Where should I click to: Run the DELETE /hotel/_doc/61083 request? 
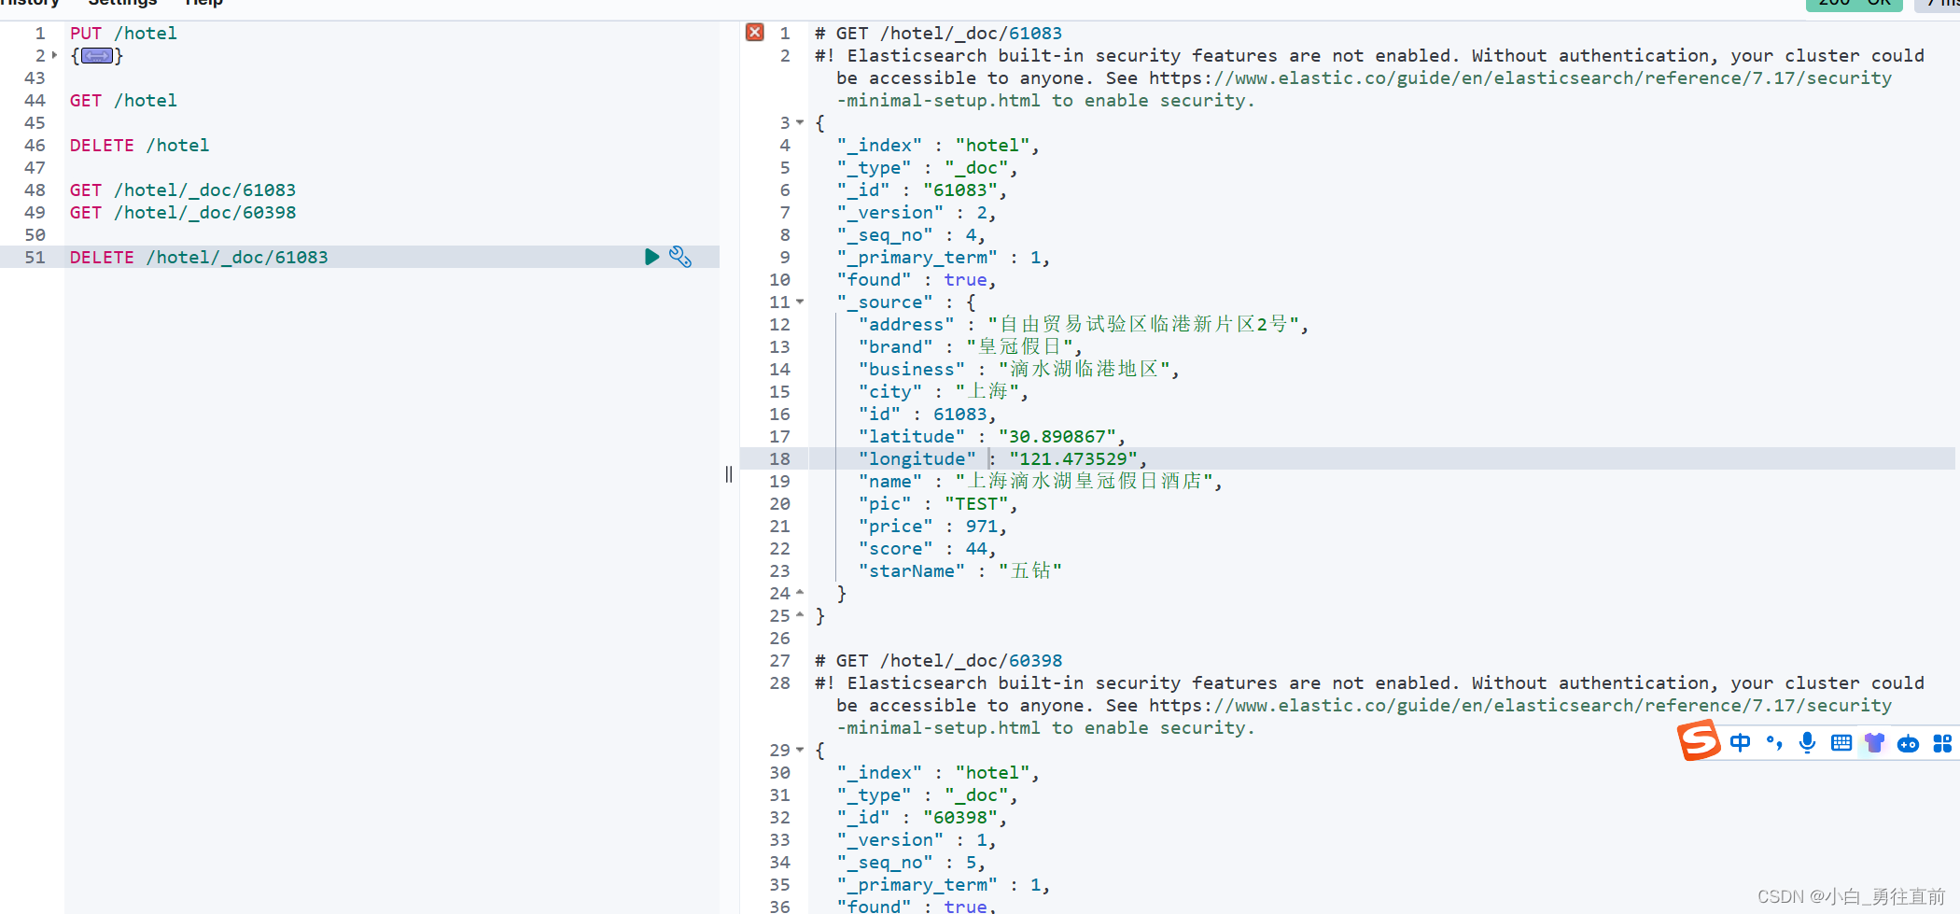(651, 257)
